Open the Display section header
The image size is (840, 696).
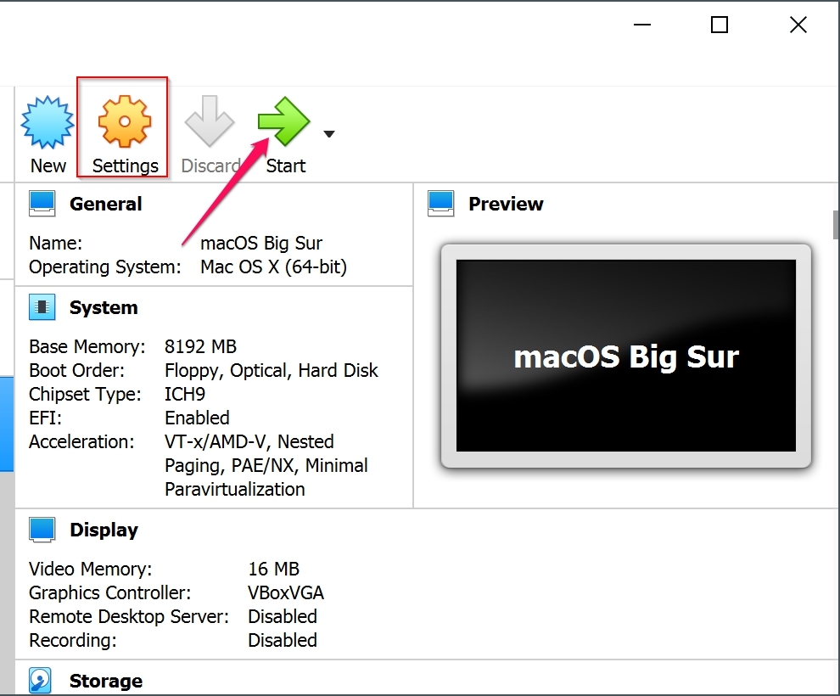[x=104, y=530]
